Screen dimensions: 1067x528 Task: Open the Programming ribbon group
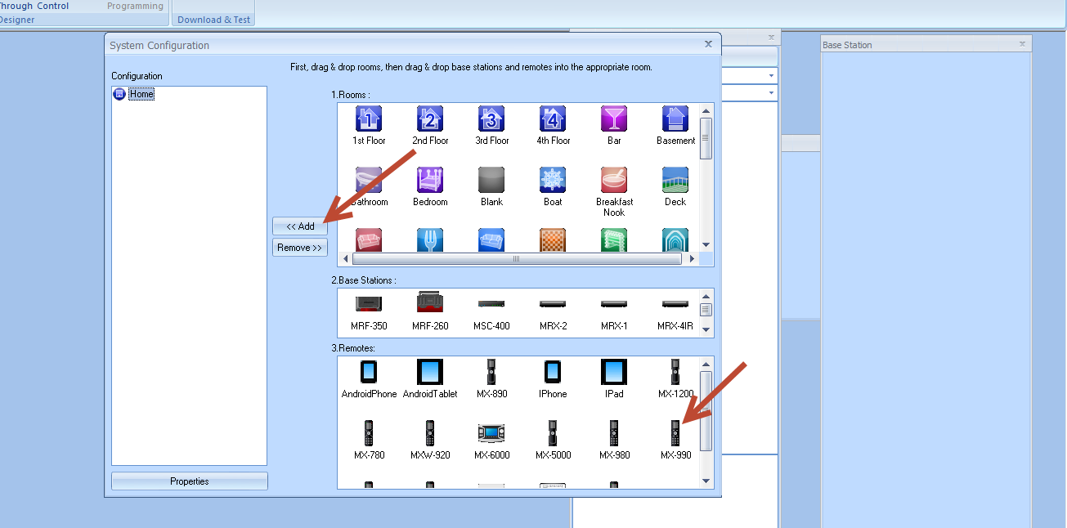click(135, 6)
